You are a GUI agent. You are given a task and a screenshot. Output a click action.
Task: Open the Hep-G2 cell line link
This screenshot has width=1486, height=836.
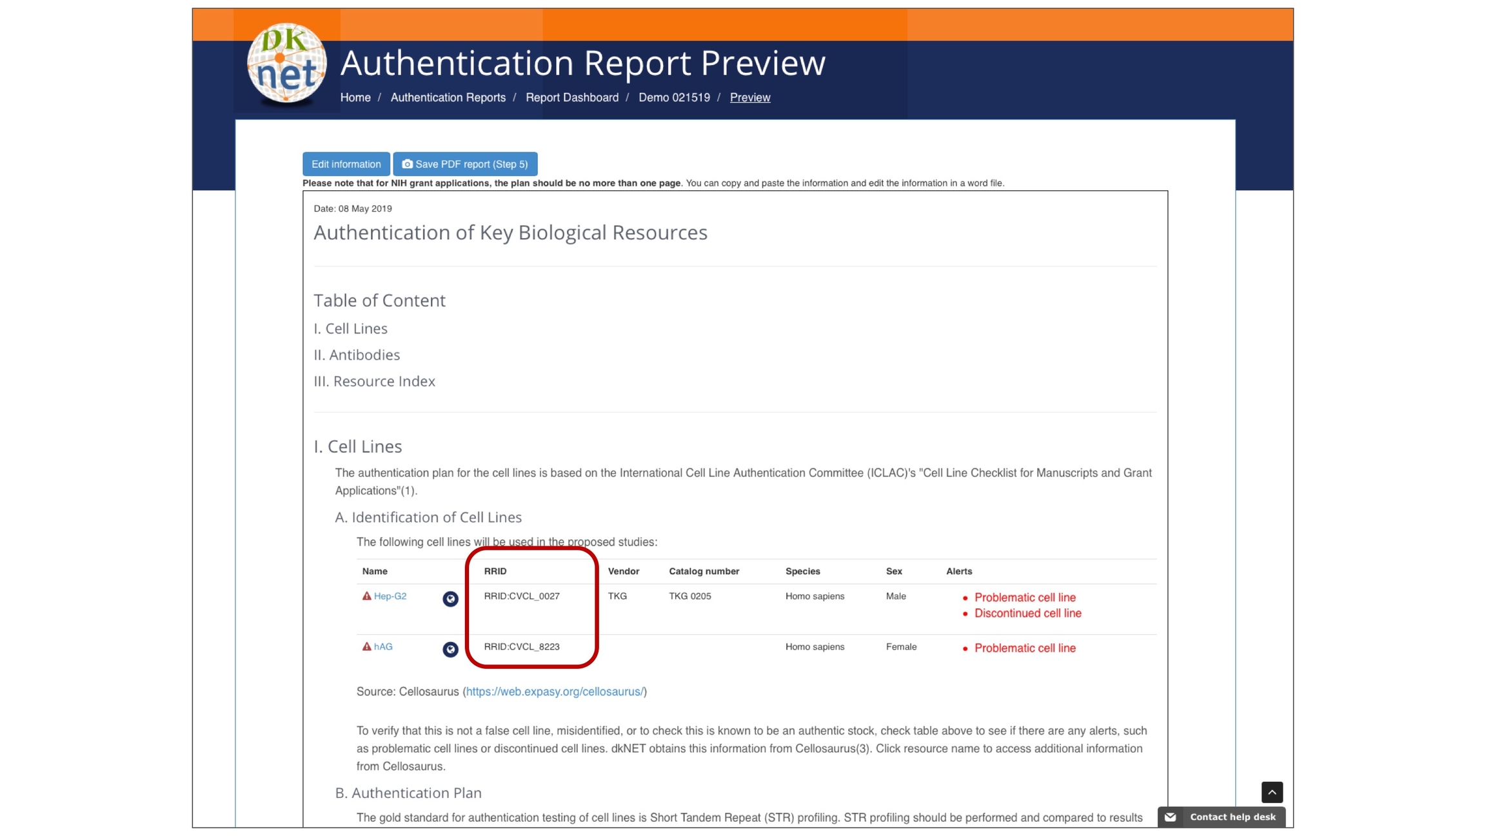[x=390, y=596]
